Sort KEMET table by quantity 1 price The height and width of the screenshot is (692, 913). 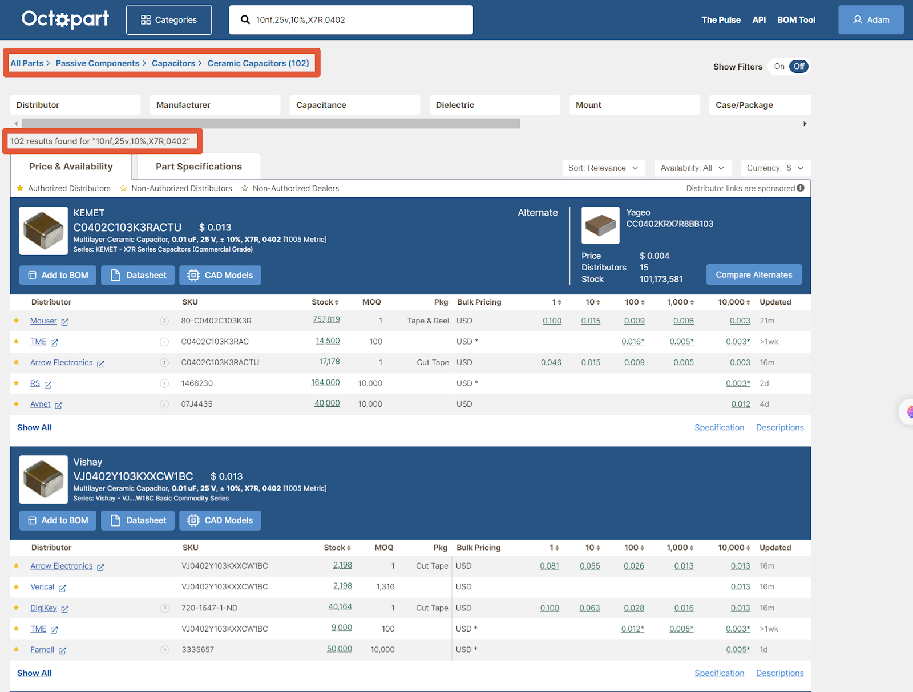click(556, 302)
